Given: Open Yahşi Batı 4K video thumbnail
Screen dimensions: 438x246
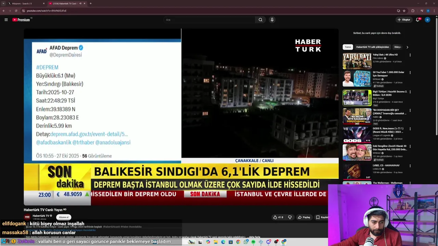Looking at the screenshot, I should coord(357,61).
